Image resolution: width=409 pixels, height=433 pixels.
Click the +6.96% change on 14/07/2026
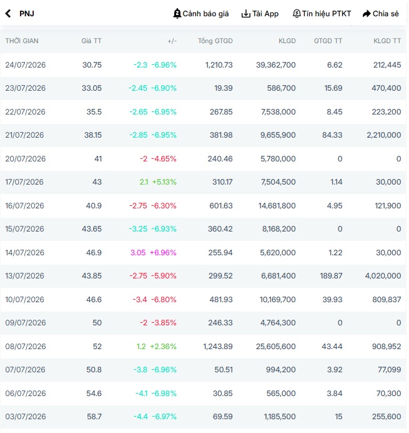pos(163,253)
